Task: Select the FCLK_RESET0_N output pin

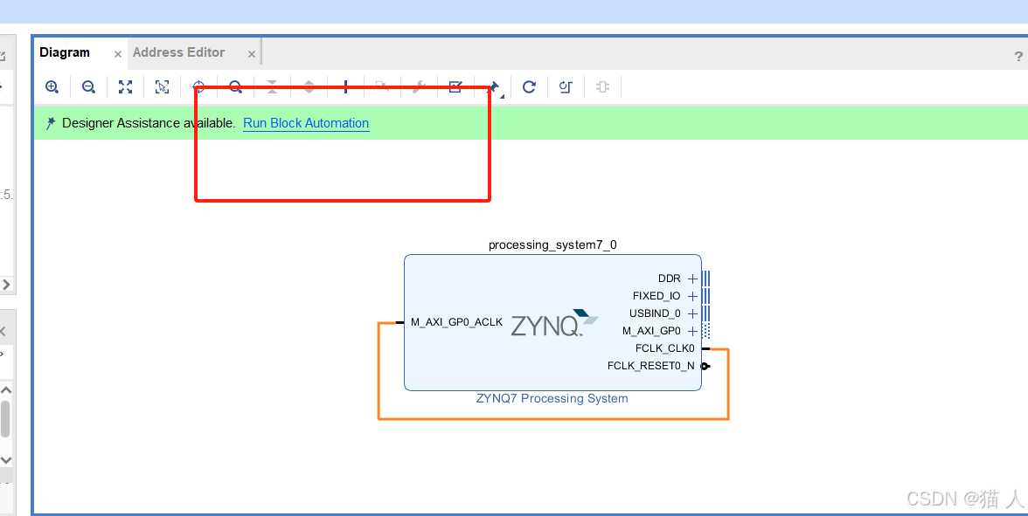Action: [x=705, y=366]
